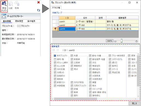The width and height of the screenshot is (141, 106).
Task: Toggle the 汎用オブジェクト checkbox
Action: (x=72, y=86)
